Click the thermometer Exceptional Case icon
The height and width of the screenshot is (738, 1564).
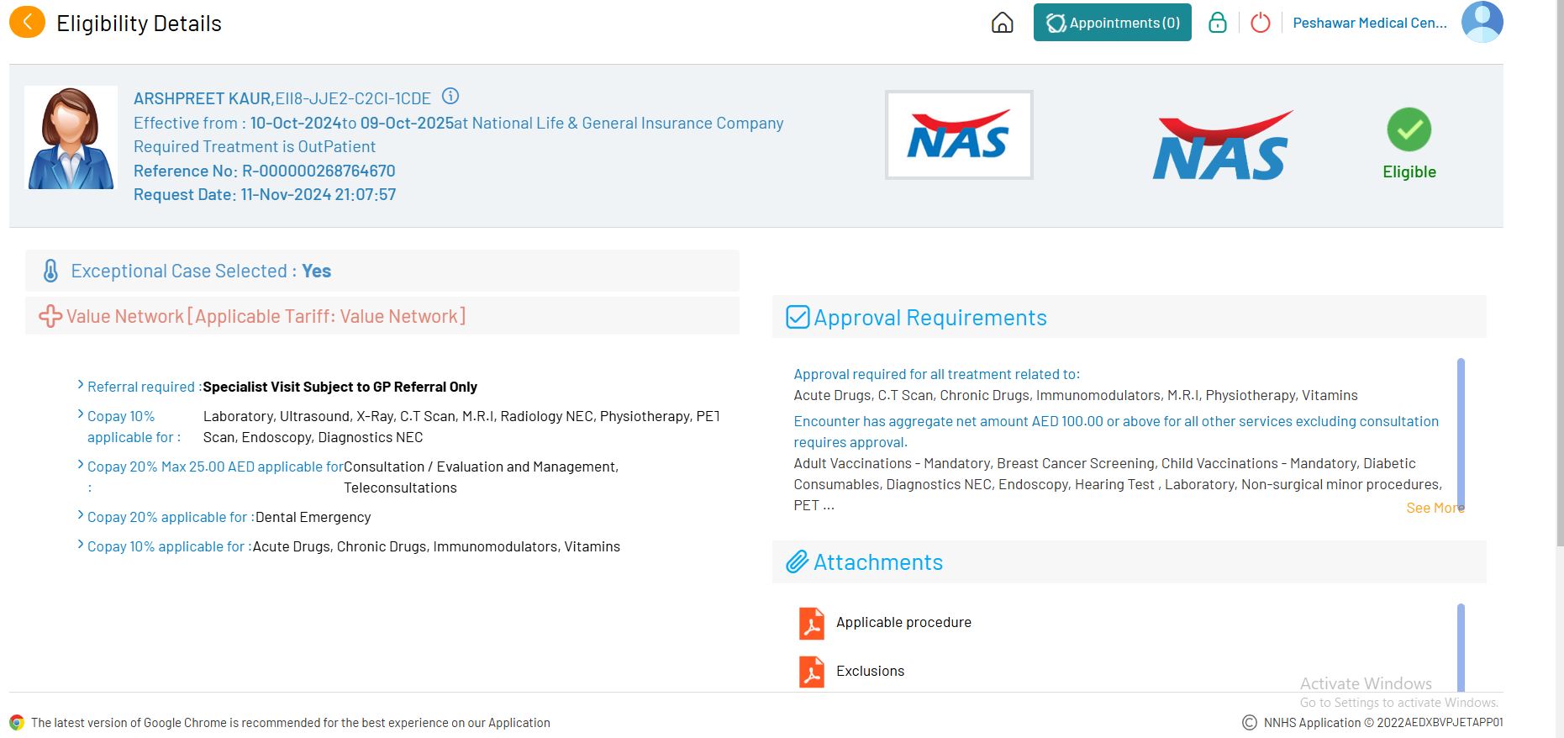click(50, 271)
